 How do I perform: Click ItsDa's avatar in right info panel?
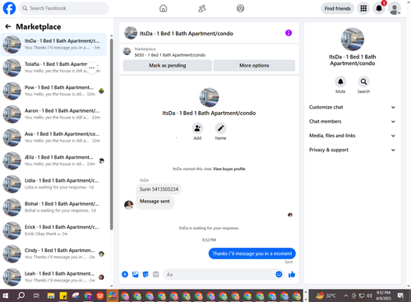click(353, 39)
